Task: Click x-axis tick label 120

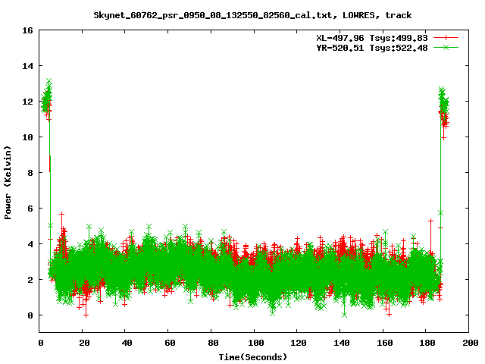Action: coord(299,343)
